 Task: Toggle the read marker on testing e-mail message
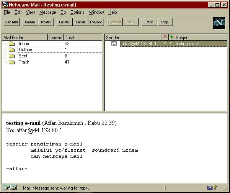tap(171, 44)
